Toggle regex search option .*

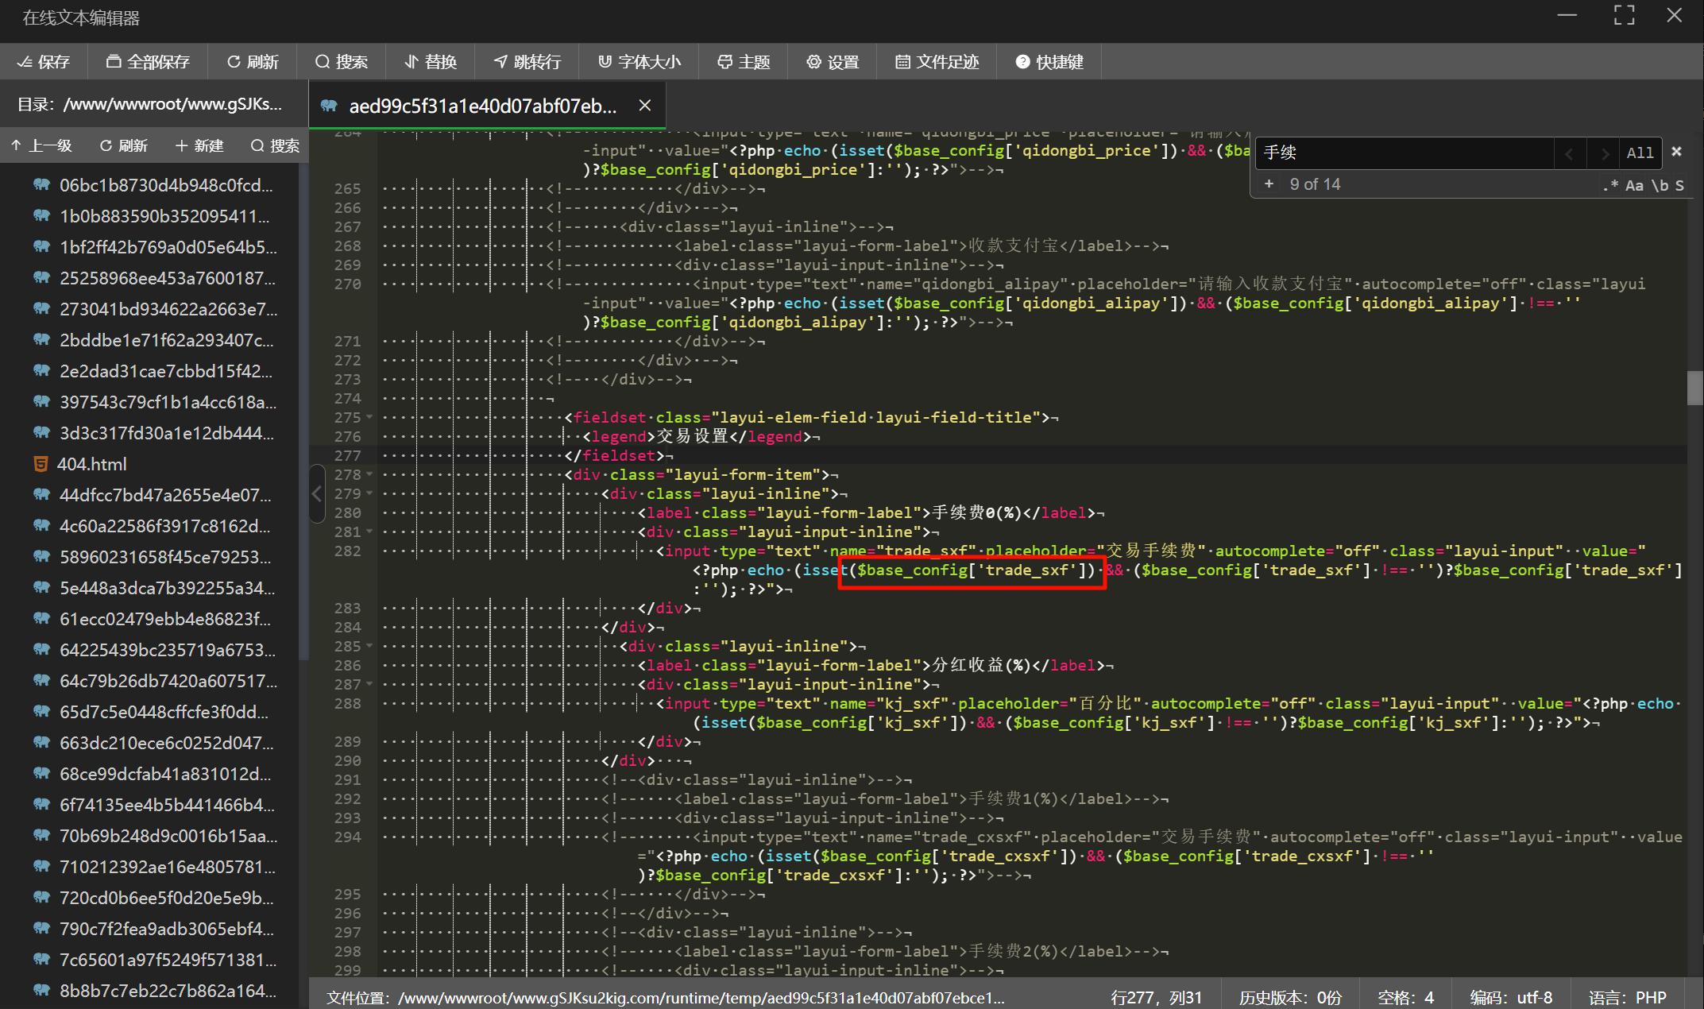(x=1610, y=185)
